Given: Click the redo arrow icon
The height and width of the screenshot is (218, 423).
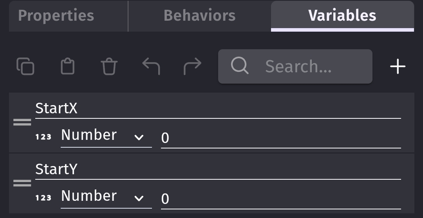Looking at the screenshot, I should [x=192, y=66].
